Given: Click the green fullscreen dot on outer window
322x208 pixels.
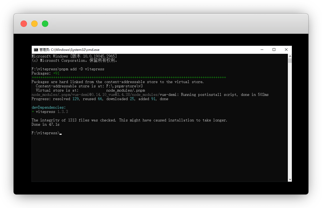Looking at the screenshot, I should pos(45,24).
